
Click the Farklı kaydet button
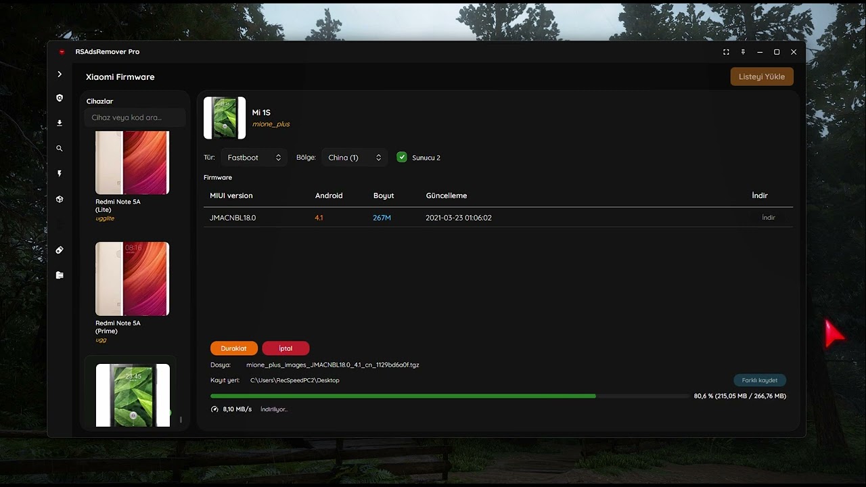click(x=760, y=380)
